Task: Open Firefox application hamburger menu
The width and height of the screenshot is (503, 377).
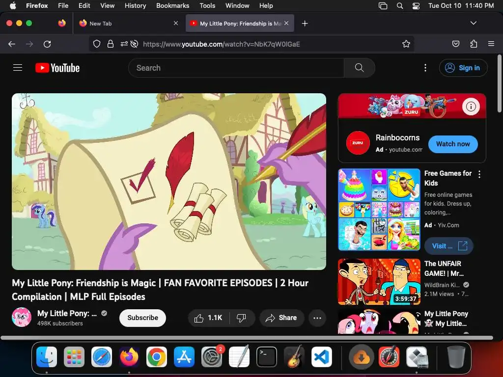Action: 491,44
